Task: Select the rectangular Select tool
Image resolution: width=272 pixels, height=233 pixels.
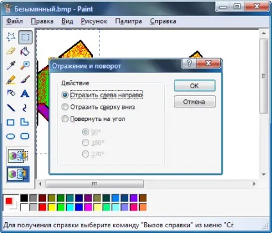Action: [25, 37]
